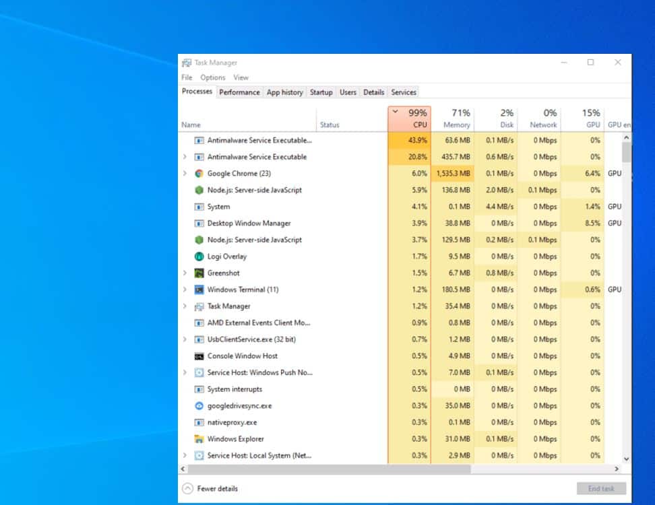Viewport: 655px width, 505px height.
Task: Select the Antimalware Service Executable icon
Action: [199, 140]
